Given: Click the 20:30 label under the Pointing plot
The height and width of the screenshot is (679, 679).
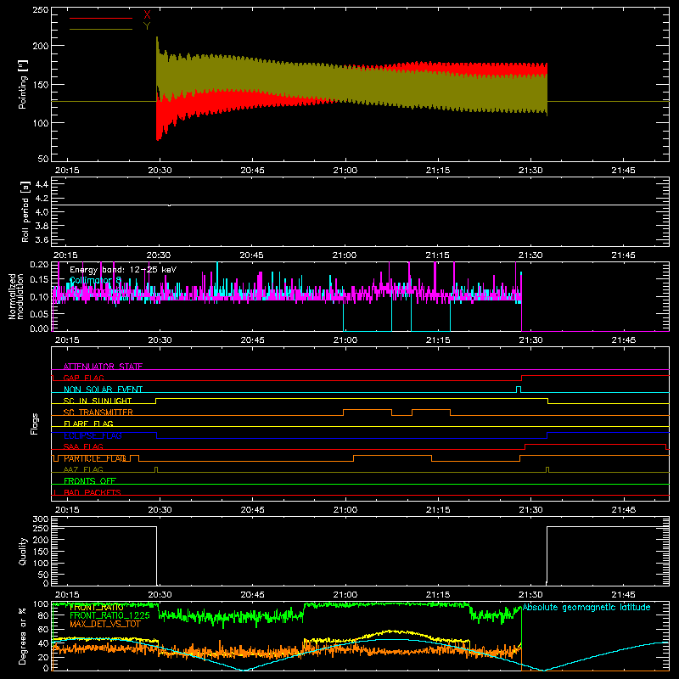Looking at the screenshot, I should [x=160, y=171].
